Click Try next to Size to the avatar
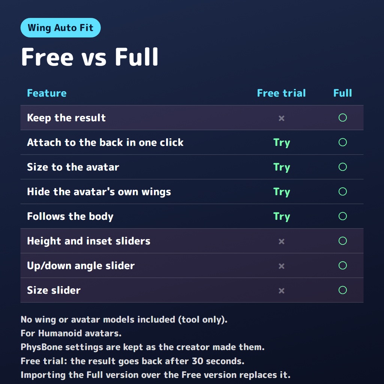Screen dimensions: 384x384 (281, 167)
